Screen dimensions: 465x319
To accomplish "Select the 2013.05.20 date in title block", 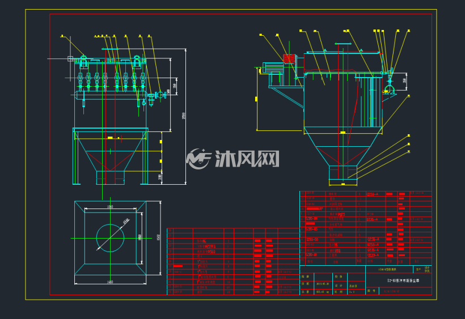I will point(322,283).
